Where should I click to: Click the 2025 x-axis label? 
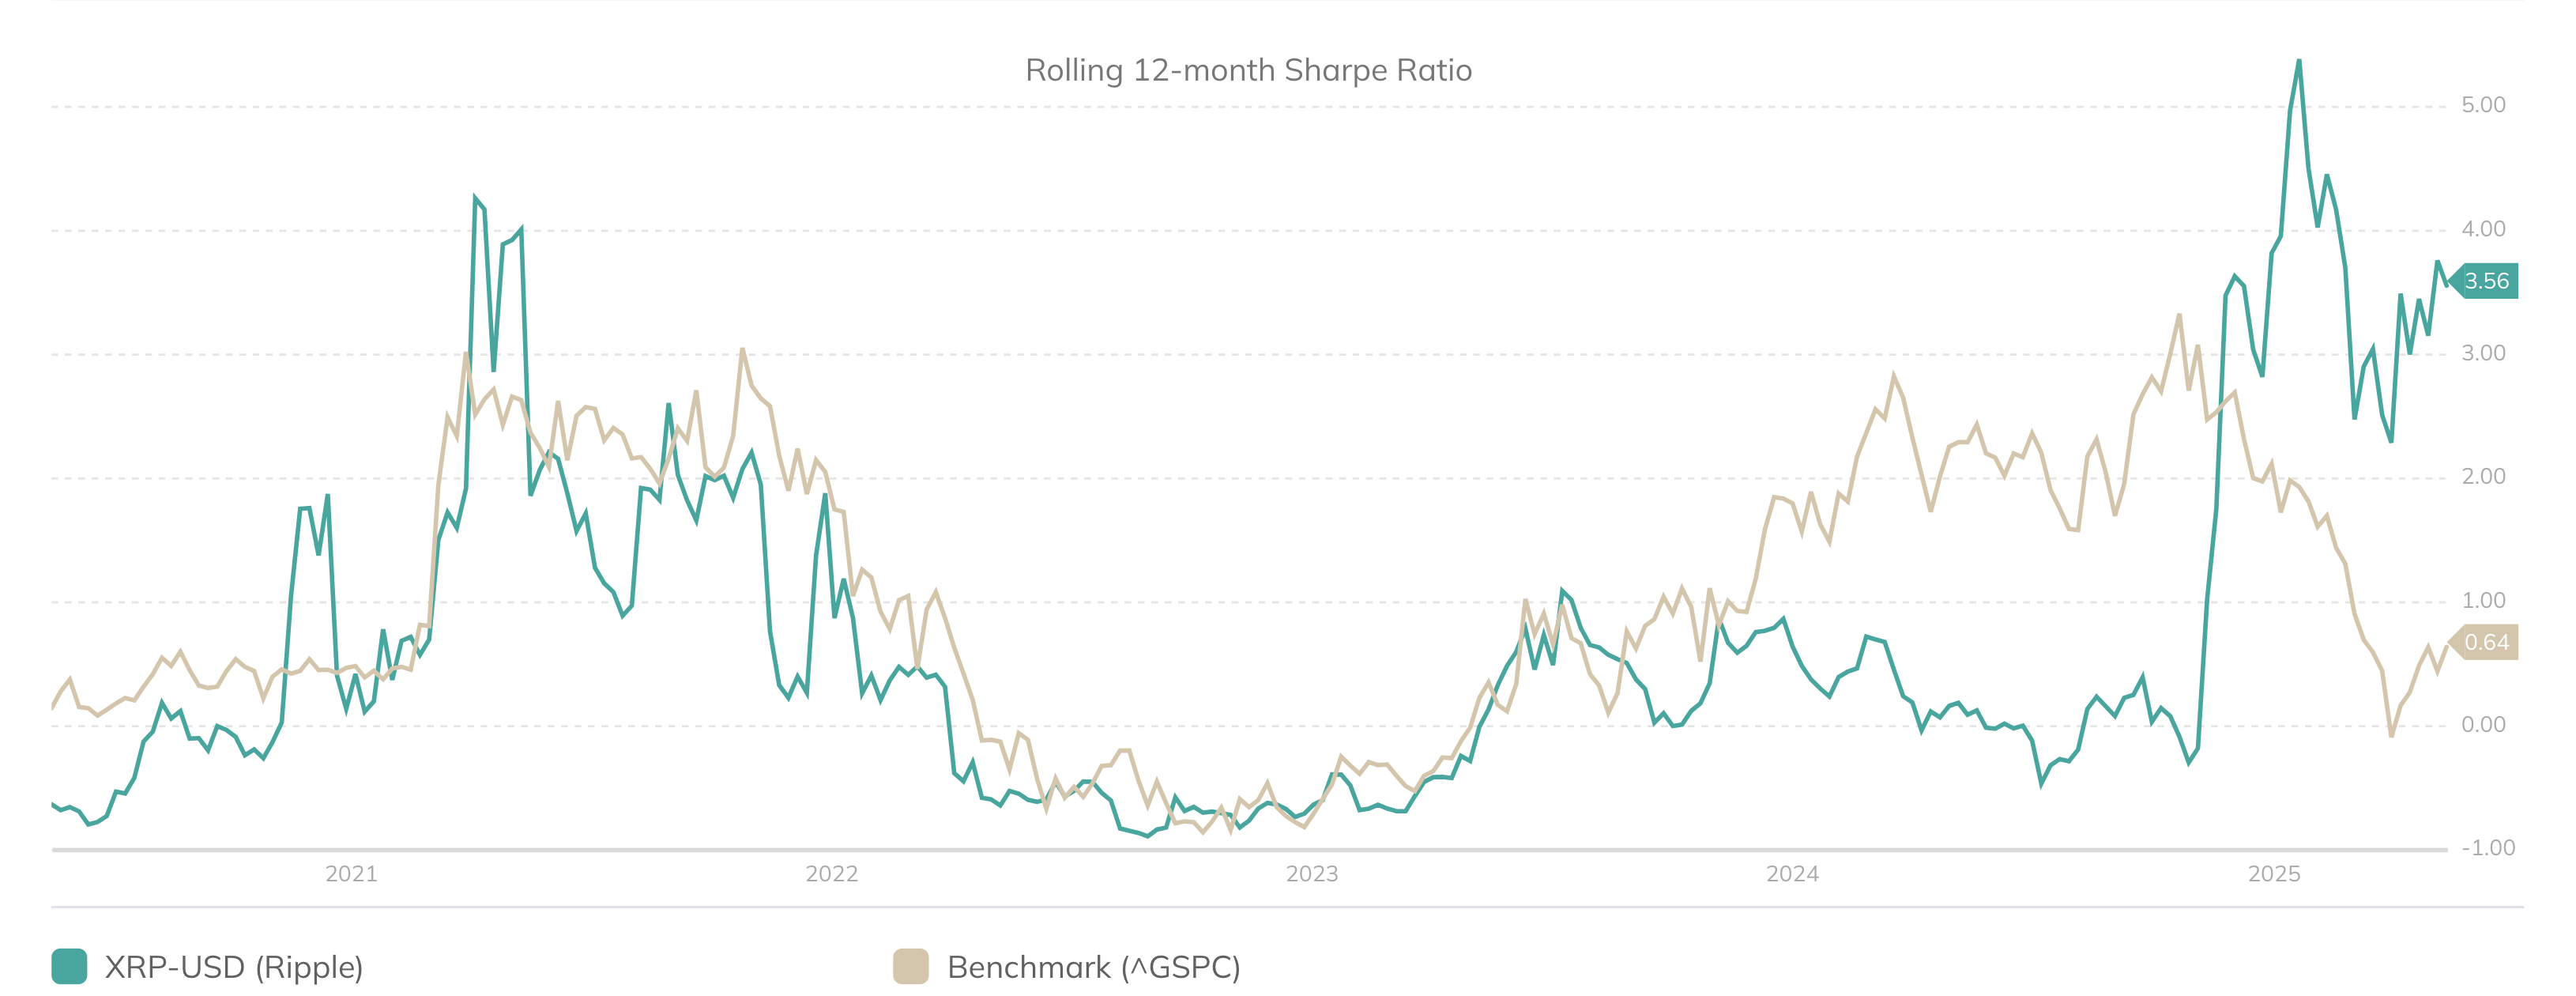[2273, 874]
